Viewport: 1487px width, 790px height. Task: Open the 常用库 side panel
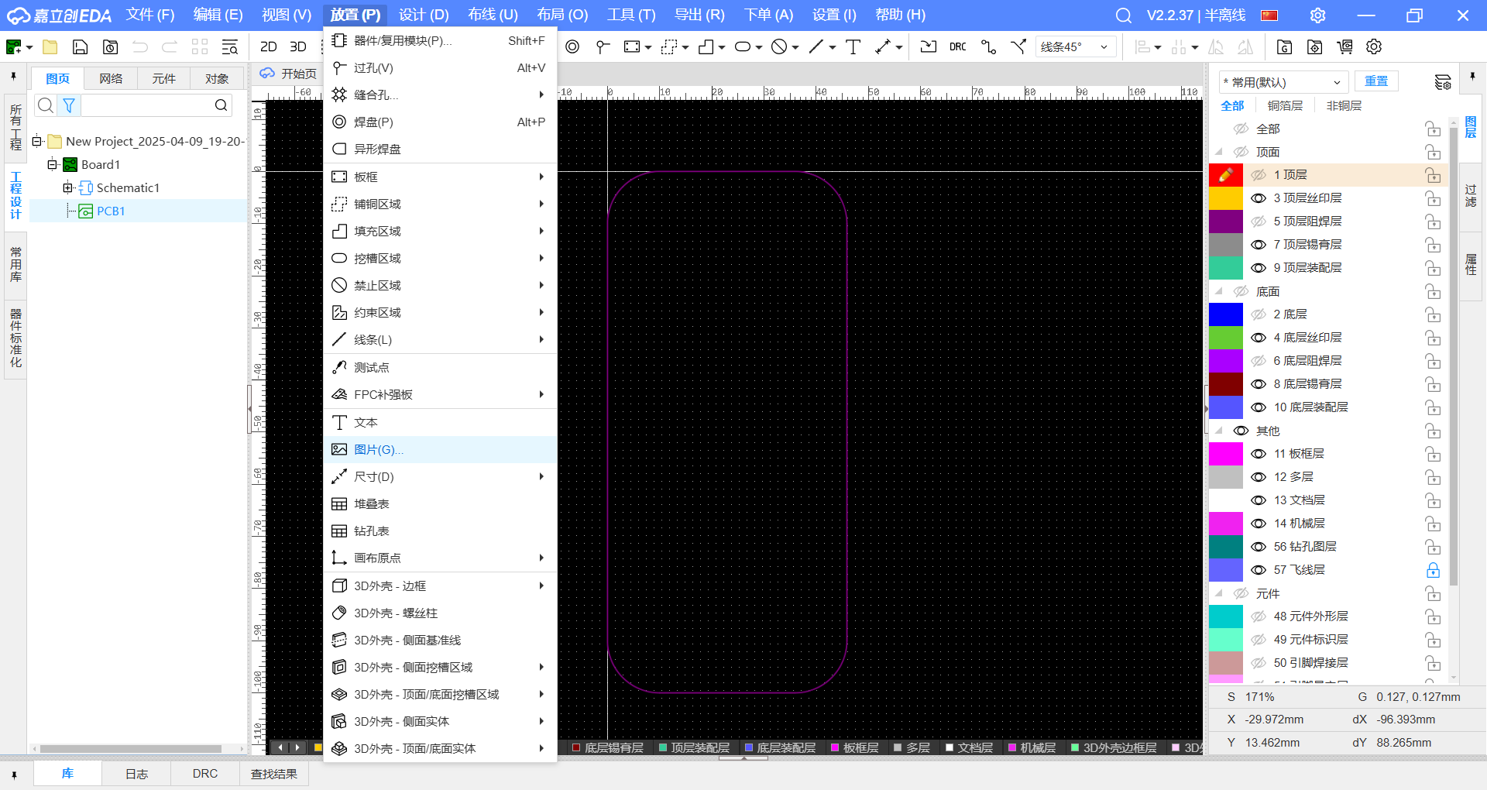point(15,265)
